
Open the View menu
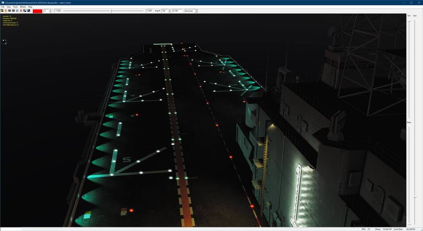tap(8, 7)
